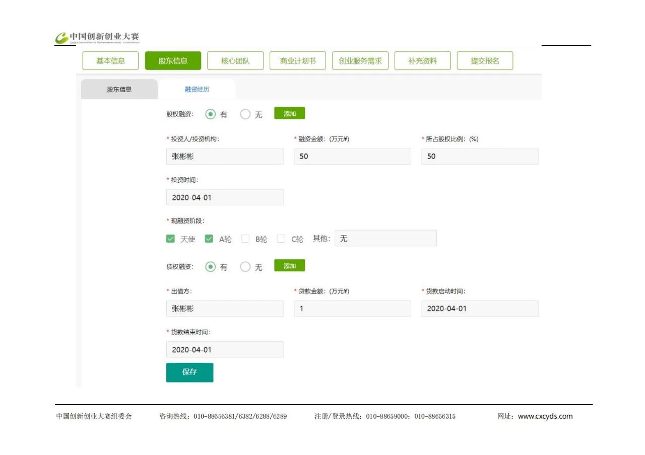
Task: Click 添加 button next to 股权融资
Action: pos(289,114)
